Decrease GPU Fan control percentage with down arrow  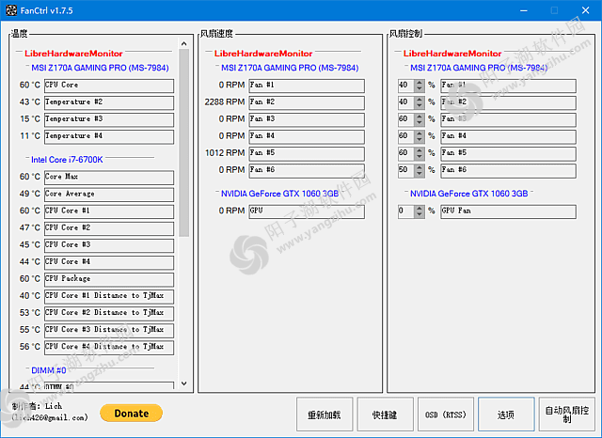[x=420, y=214]
